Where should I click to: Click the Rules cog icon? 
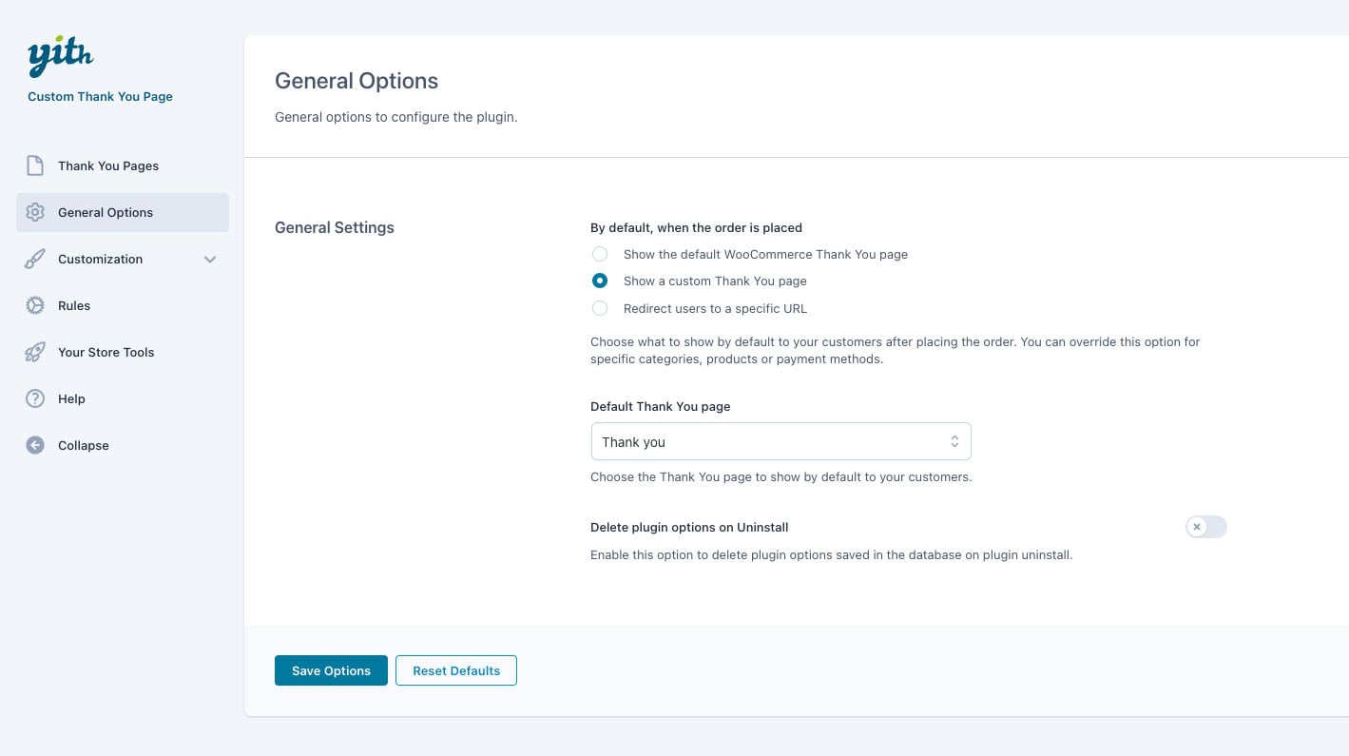click(x=35, y=305)
